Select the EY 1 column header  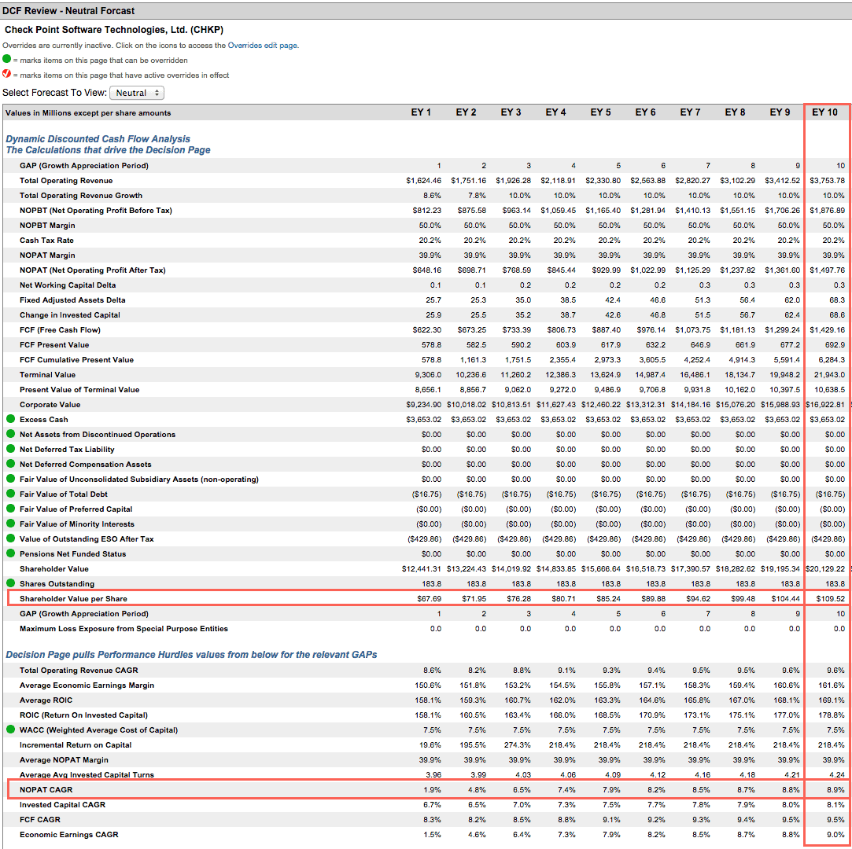coord(421,112)
